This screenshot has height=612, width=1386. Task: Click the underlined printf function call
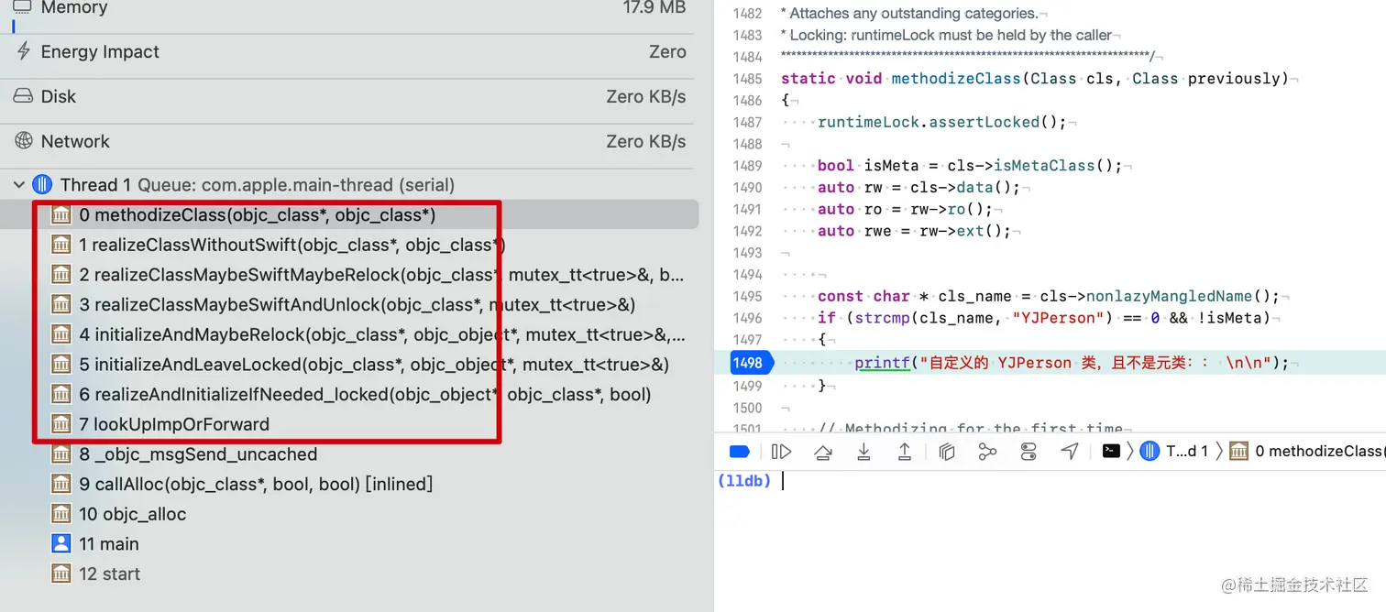[882, 362]
